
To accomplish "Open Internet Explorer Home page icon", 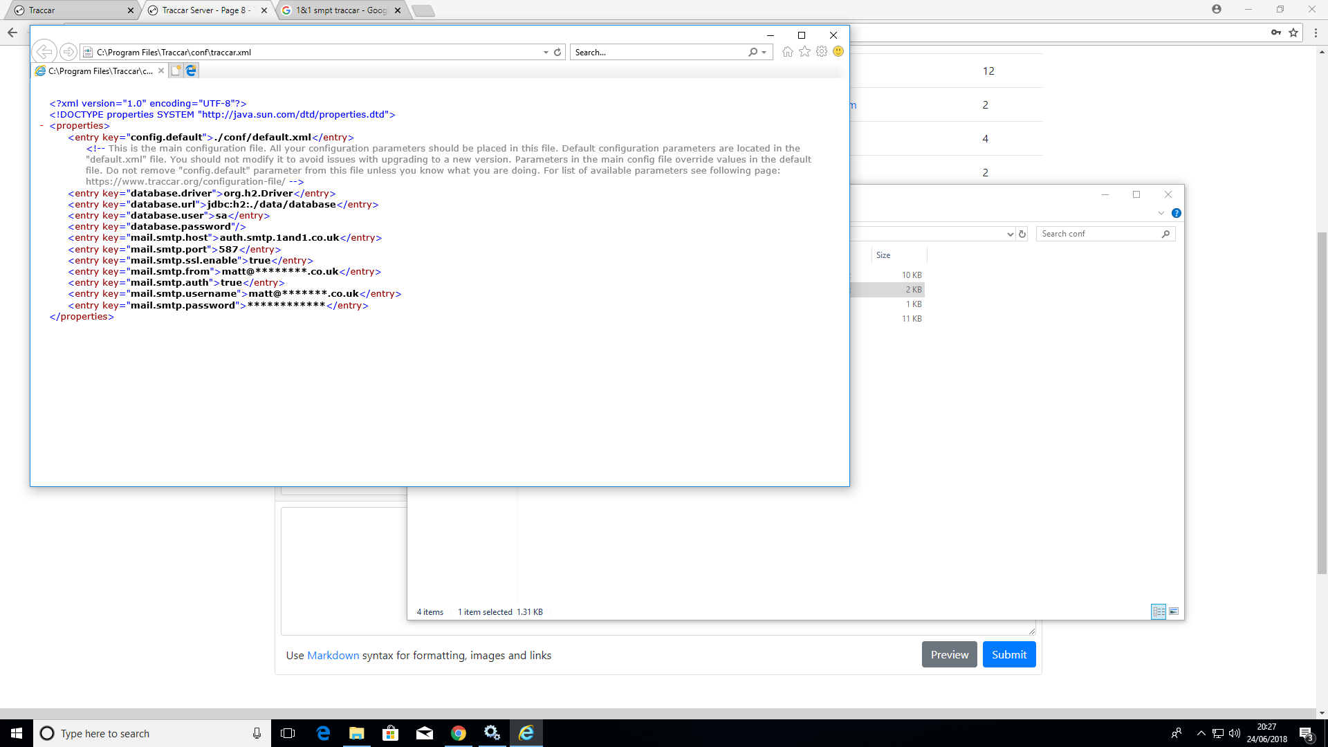I will coord(787,52).
